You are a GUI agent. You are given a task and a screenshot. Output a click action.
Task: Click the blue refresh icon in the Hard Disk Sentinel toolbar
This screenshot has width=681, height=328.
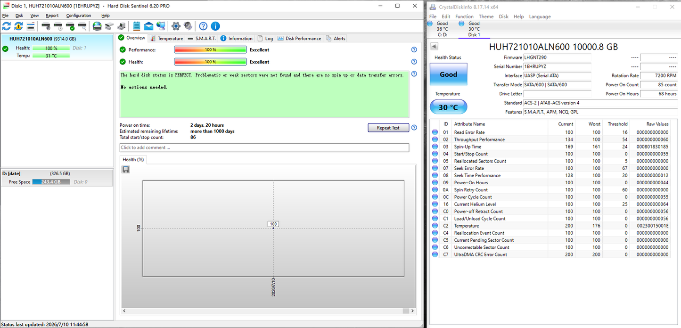point(7,26)
